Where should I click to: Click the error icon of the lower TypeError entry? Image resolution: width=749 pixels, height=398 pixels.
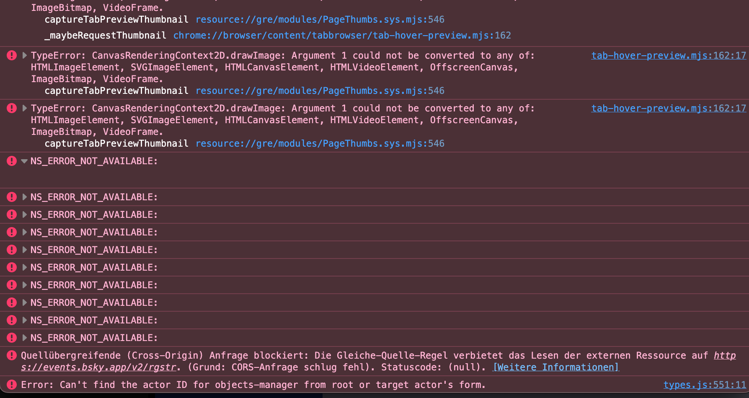pos(12,108)
